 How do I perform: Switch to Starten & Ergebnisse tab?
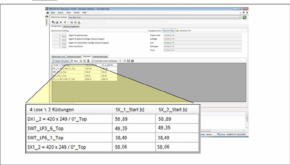click(x=71, y=26)
